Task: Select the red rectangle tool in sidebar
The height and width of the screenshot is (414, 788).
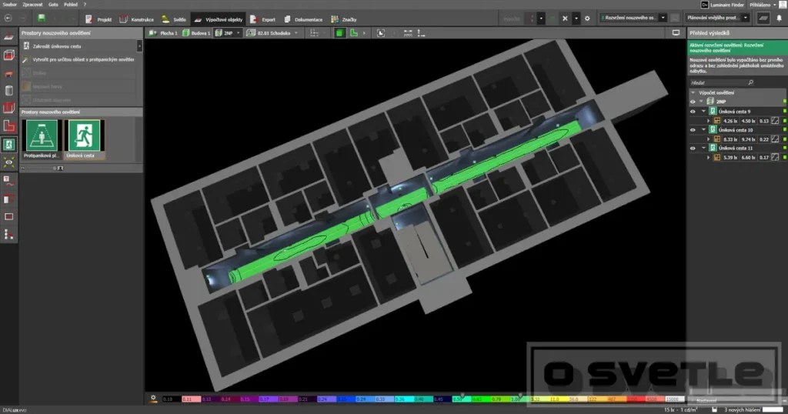Action: [x=9, y=216]
